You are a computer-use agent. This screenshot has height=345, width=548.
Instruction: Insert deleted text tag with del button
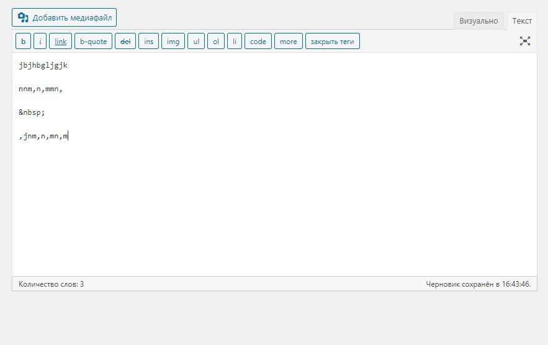coord(125,41)
